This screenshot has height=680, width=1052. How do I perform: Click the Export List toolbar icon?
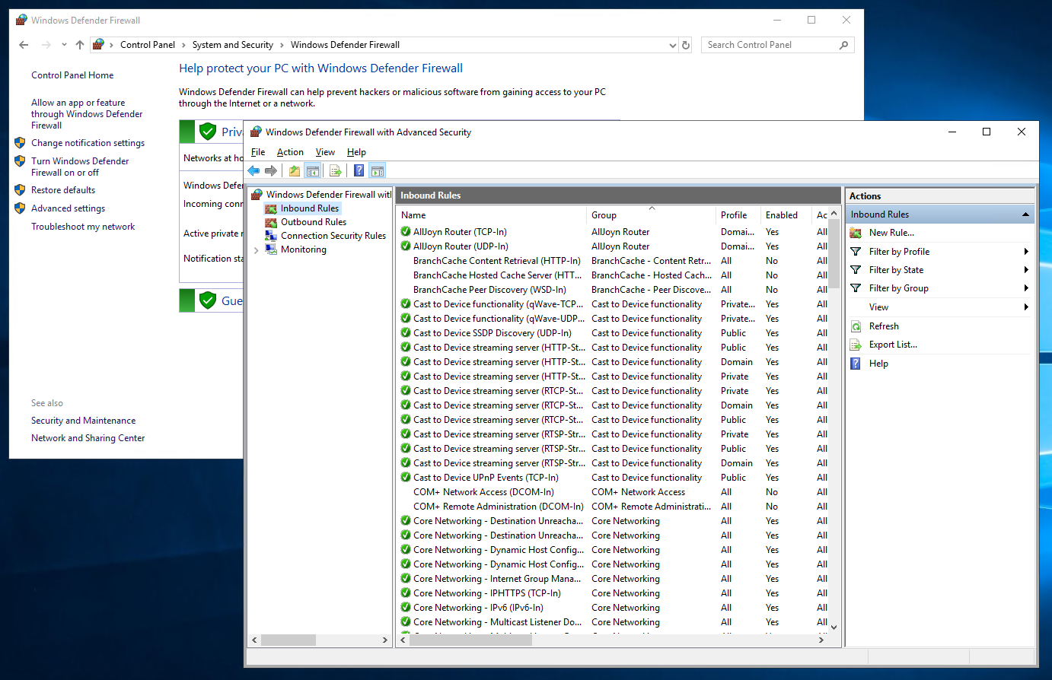[335, 171]
